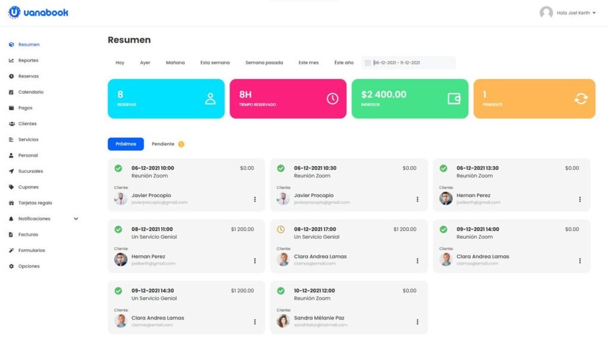Open Reportes from the sidebar chart icon
The image size is (608, 342).
coord(12,61)
